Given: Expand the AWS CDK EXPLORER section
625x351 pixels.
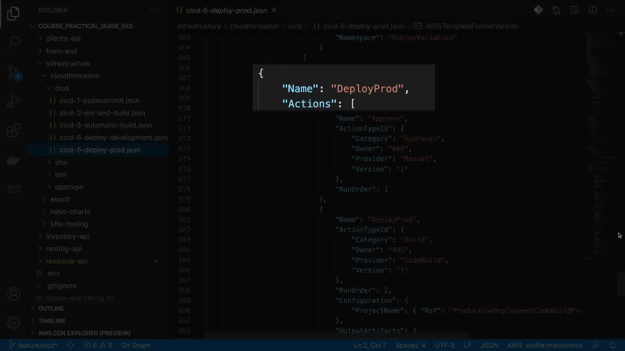Looking at the screenshot, I should [x=84, y=333].
